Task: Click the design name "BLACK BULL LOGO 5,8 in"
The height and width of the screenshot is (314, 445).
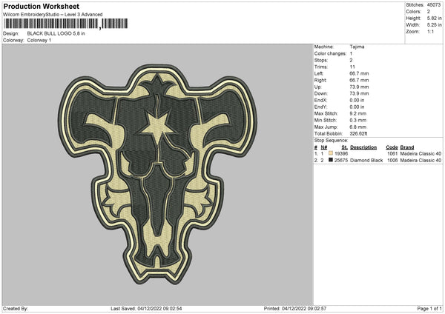Action: coord(56,33)
